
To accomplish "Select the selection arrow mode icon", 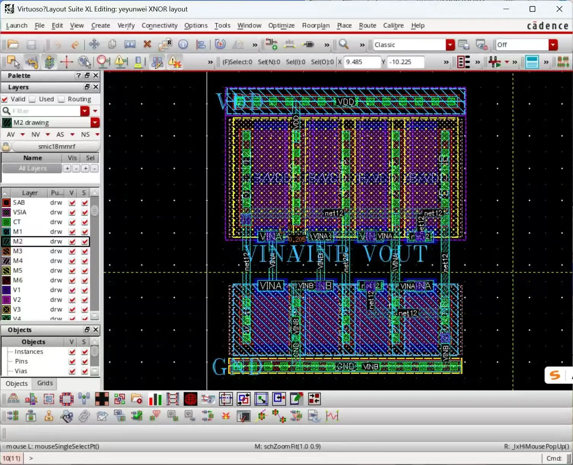I will [13, 62].
